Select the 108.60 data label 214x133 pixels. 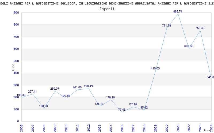tap(44, 106)
